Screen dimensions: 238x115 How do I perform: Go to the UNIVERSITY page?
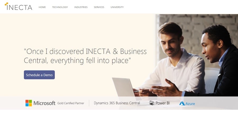(117, 7)
